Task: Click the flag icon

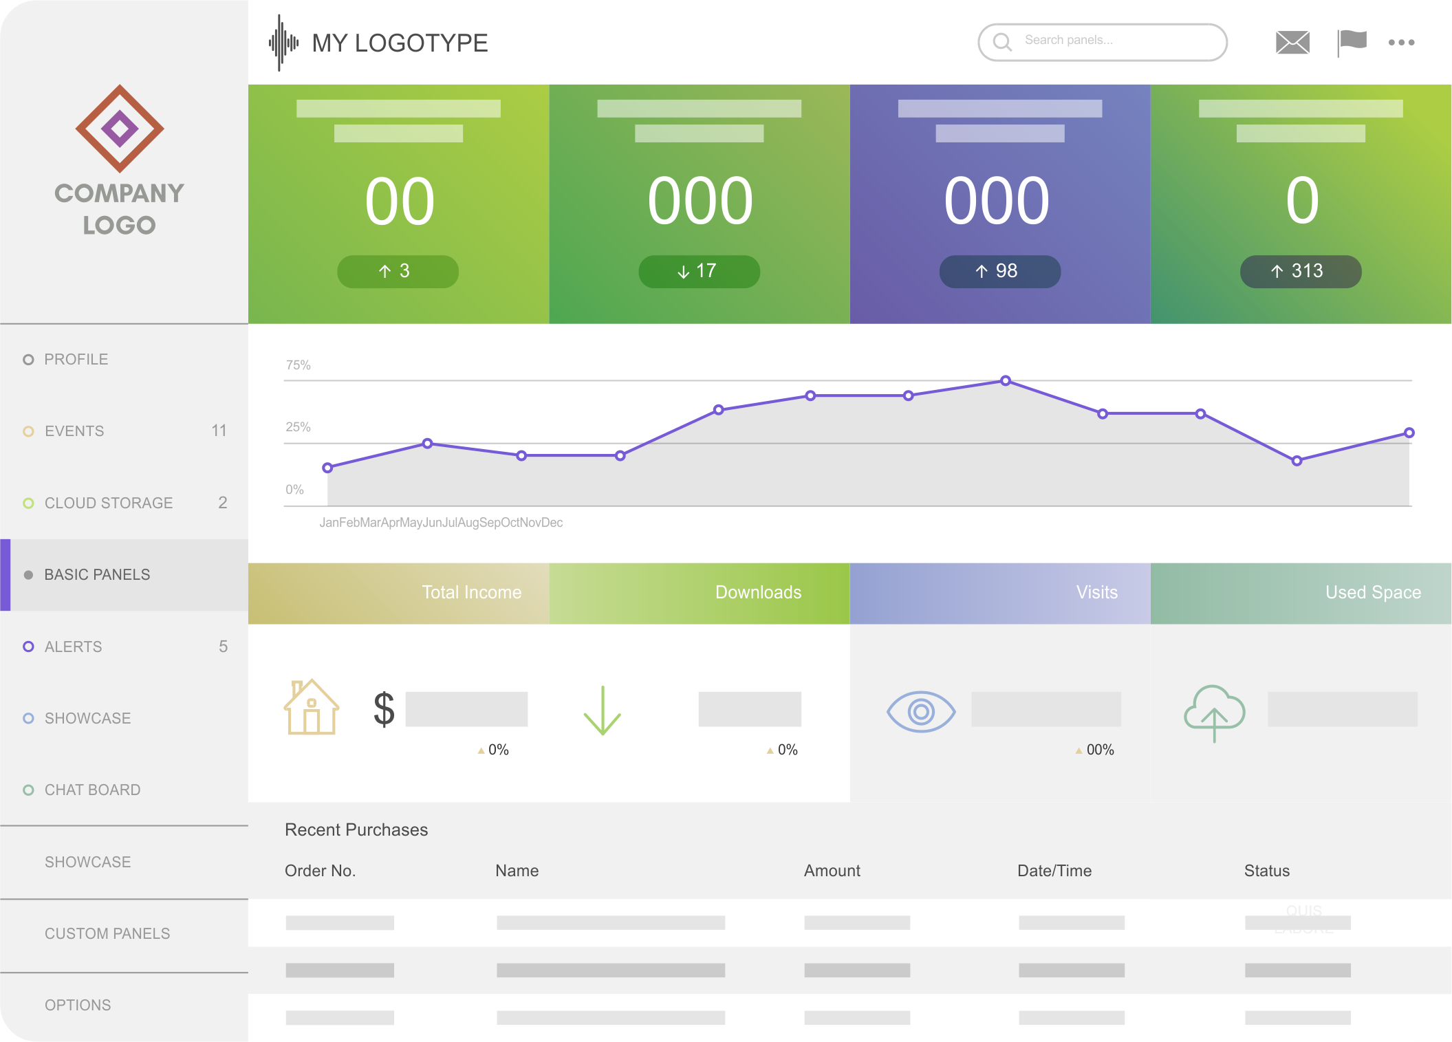Action: [1352, 43]
